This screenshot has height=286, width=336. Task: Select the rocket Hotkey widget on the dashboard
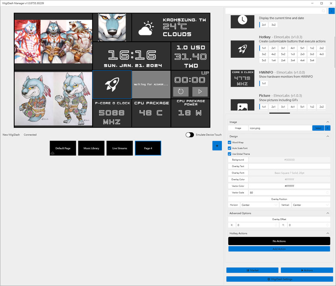[x=112, y=84]
